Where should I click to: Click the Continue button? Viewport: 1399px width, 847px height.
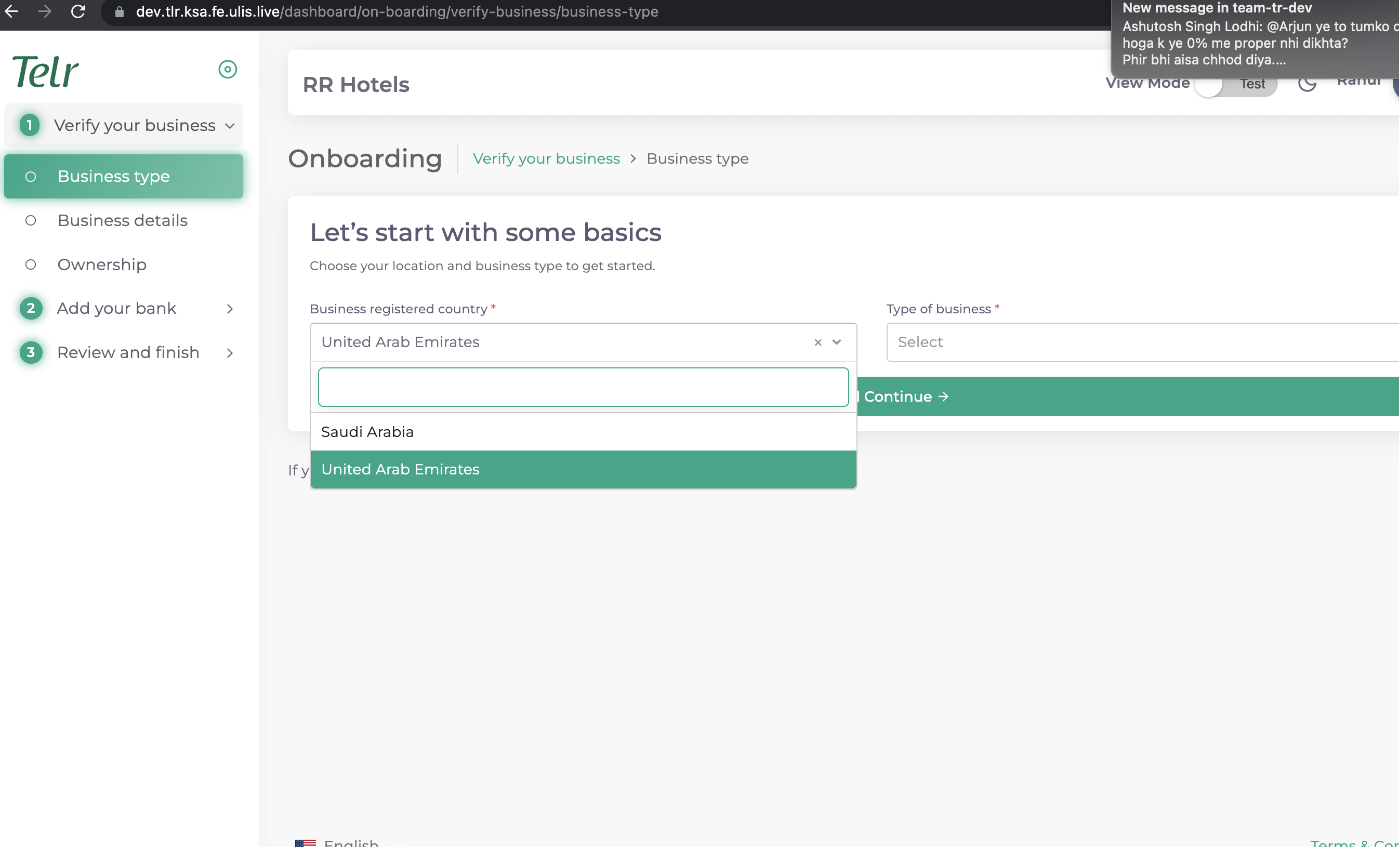click(1128, 396)
